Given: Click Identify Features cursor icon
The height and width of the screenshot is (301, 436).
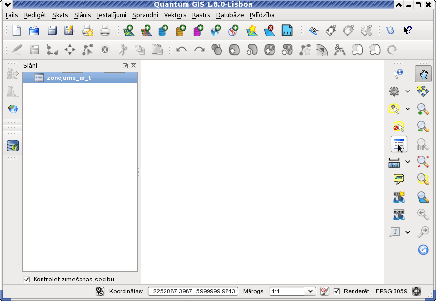Looking at the screenshot, I should [x=398, y=74].
